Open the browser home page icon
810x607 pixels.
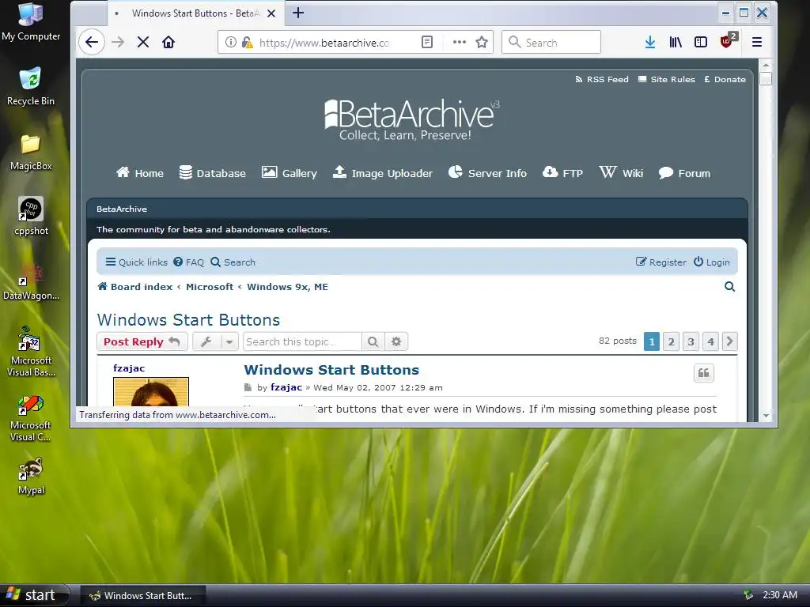pos(168,43)
